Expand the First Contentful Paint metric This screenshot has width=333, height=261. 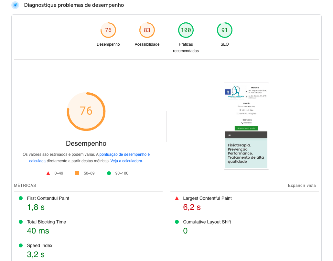pos(48,198)
